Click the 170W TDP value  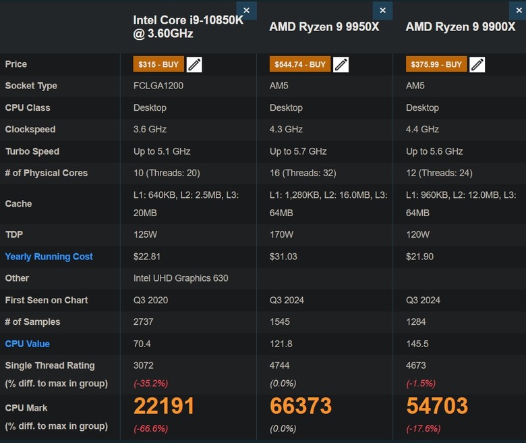click(x=281, y=234)
